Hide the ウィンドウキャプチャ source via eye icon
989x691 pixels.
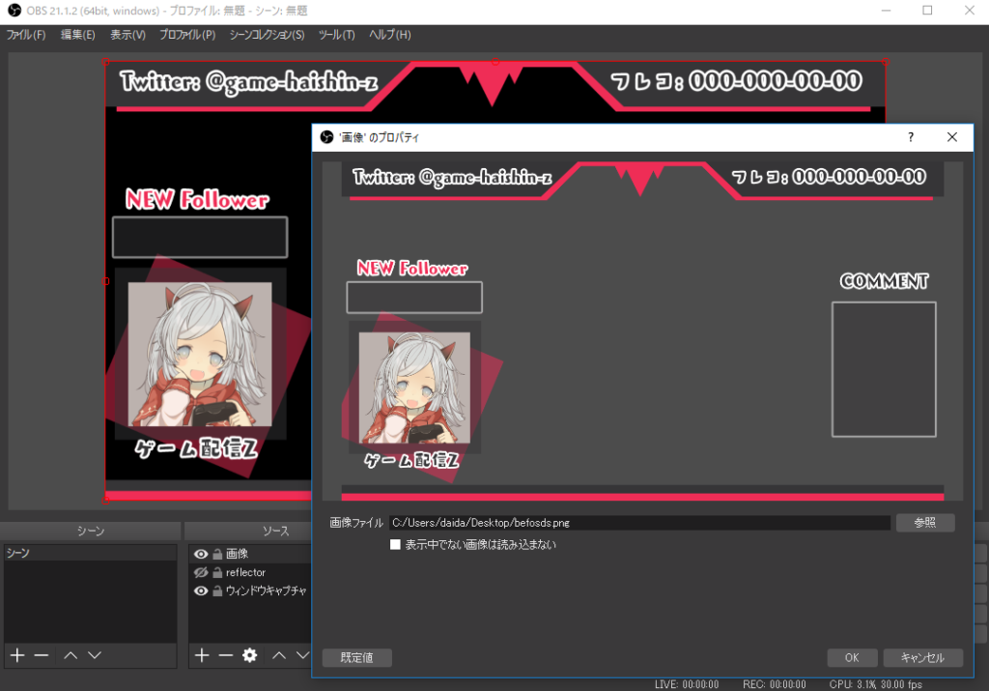click(x=201, y=590)
